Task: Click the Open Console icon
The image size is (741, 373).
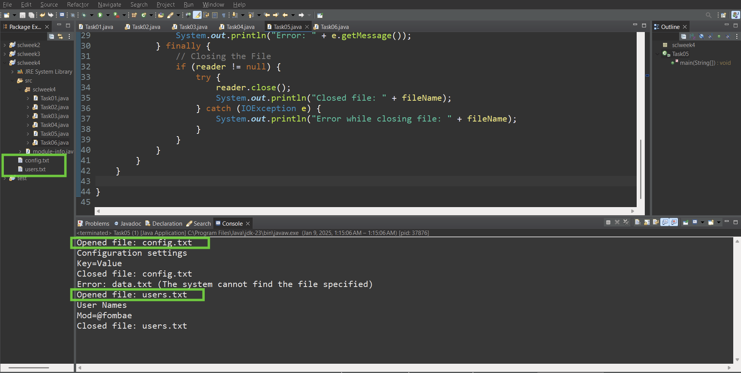Action: [x=711, y=222]
